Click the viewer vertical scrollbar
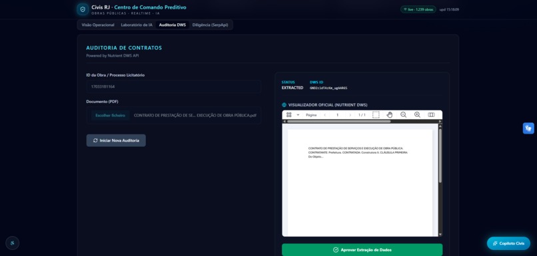 [440, 156]
